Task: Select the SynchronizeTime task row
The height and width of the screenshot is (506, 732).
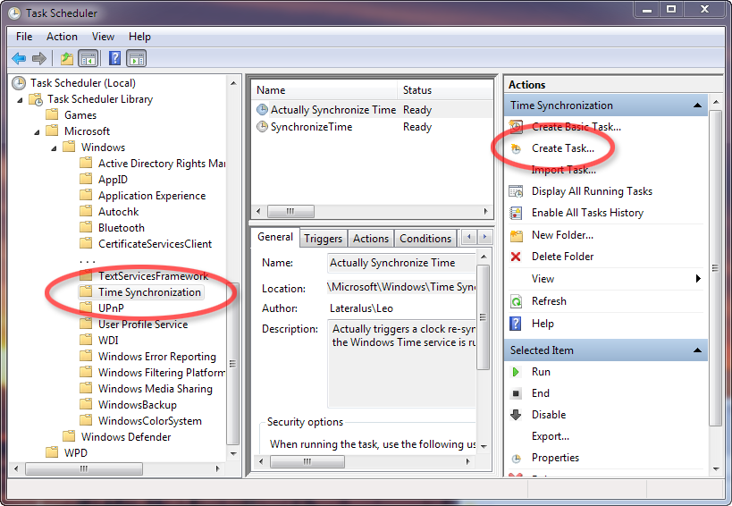Action: tap(311, 127)
